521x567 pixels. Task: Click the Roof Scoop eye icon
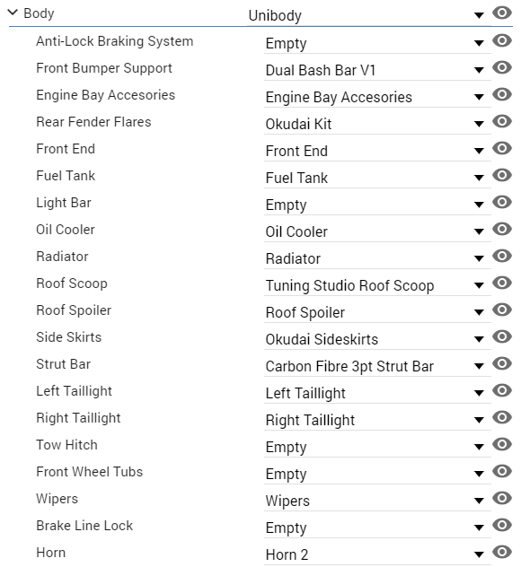[x=502, y=283]
